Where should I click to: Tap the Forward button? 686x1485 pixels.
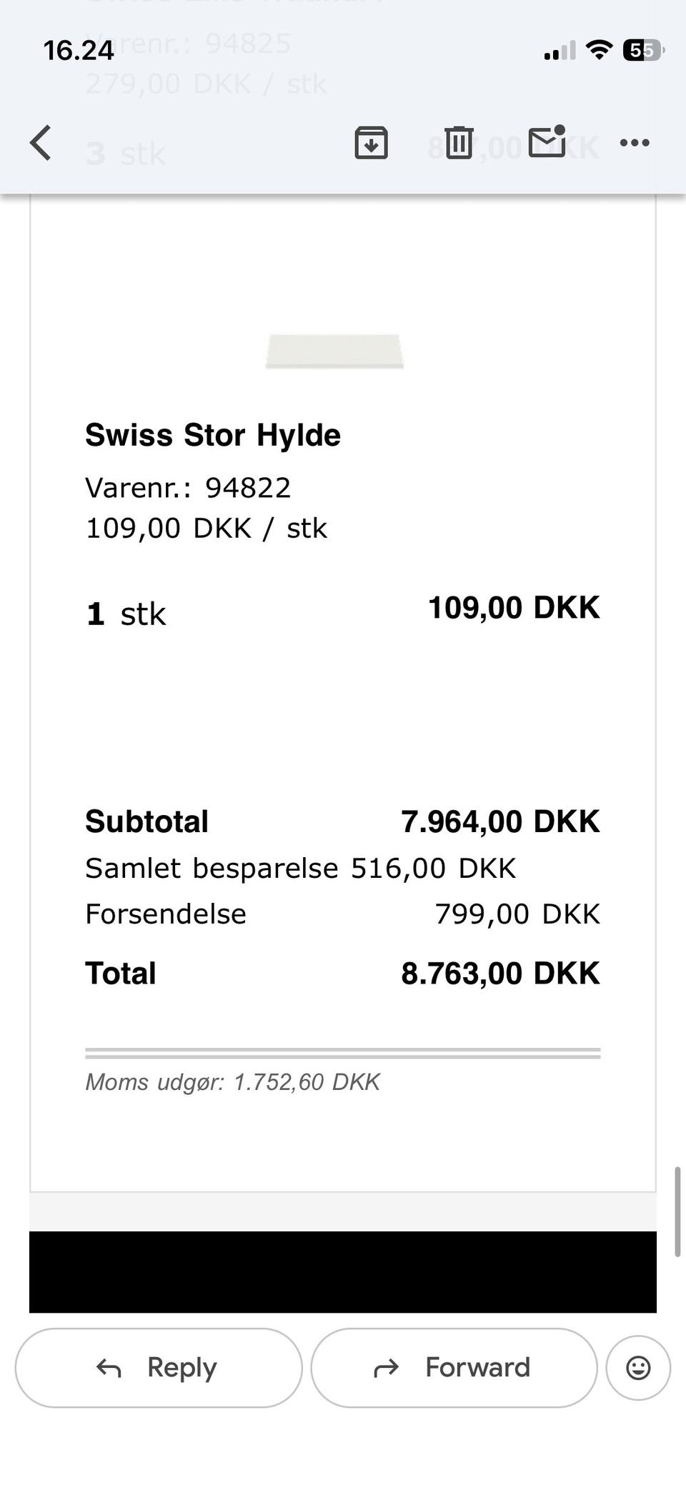coord(454,1368)
